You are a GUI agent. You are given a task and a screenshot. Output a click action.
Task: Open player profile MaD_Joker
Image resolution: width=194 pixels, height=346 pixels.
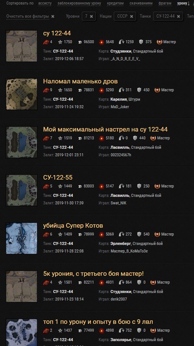tap(120, 107)
